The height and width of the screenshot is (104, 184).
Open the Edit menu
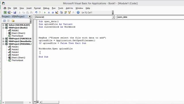[15, 8]
